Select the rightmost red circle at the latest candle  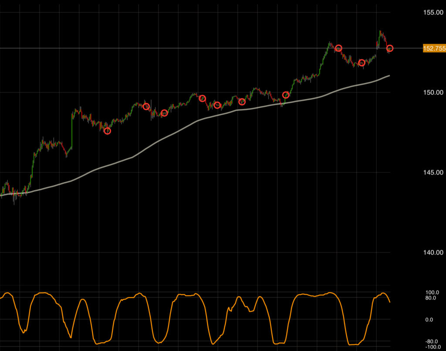point(390,48)
